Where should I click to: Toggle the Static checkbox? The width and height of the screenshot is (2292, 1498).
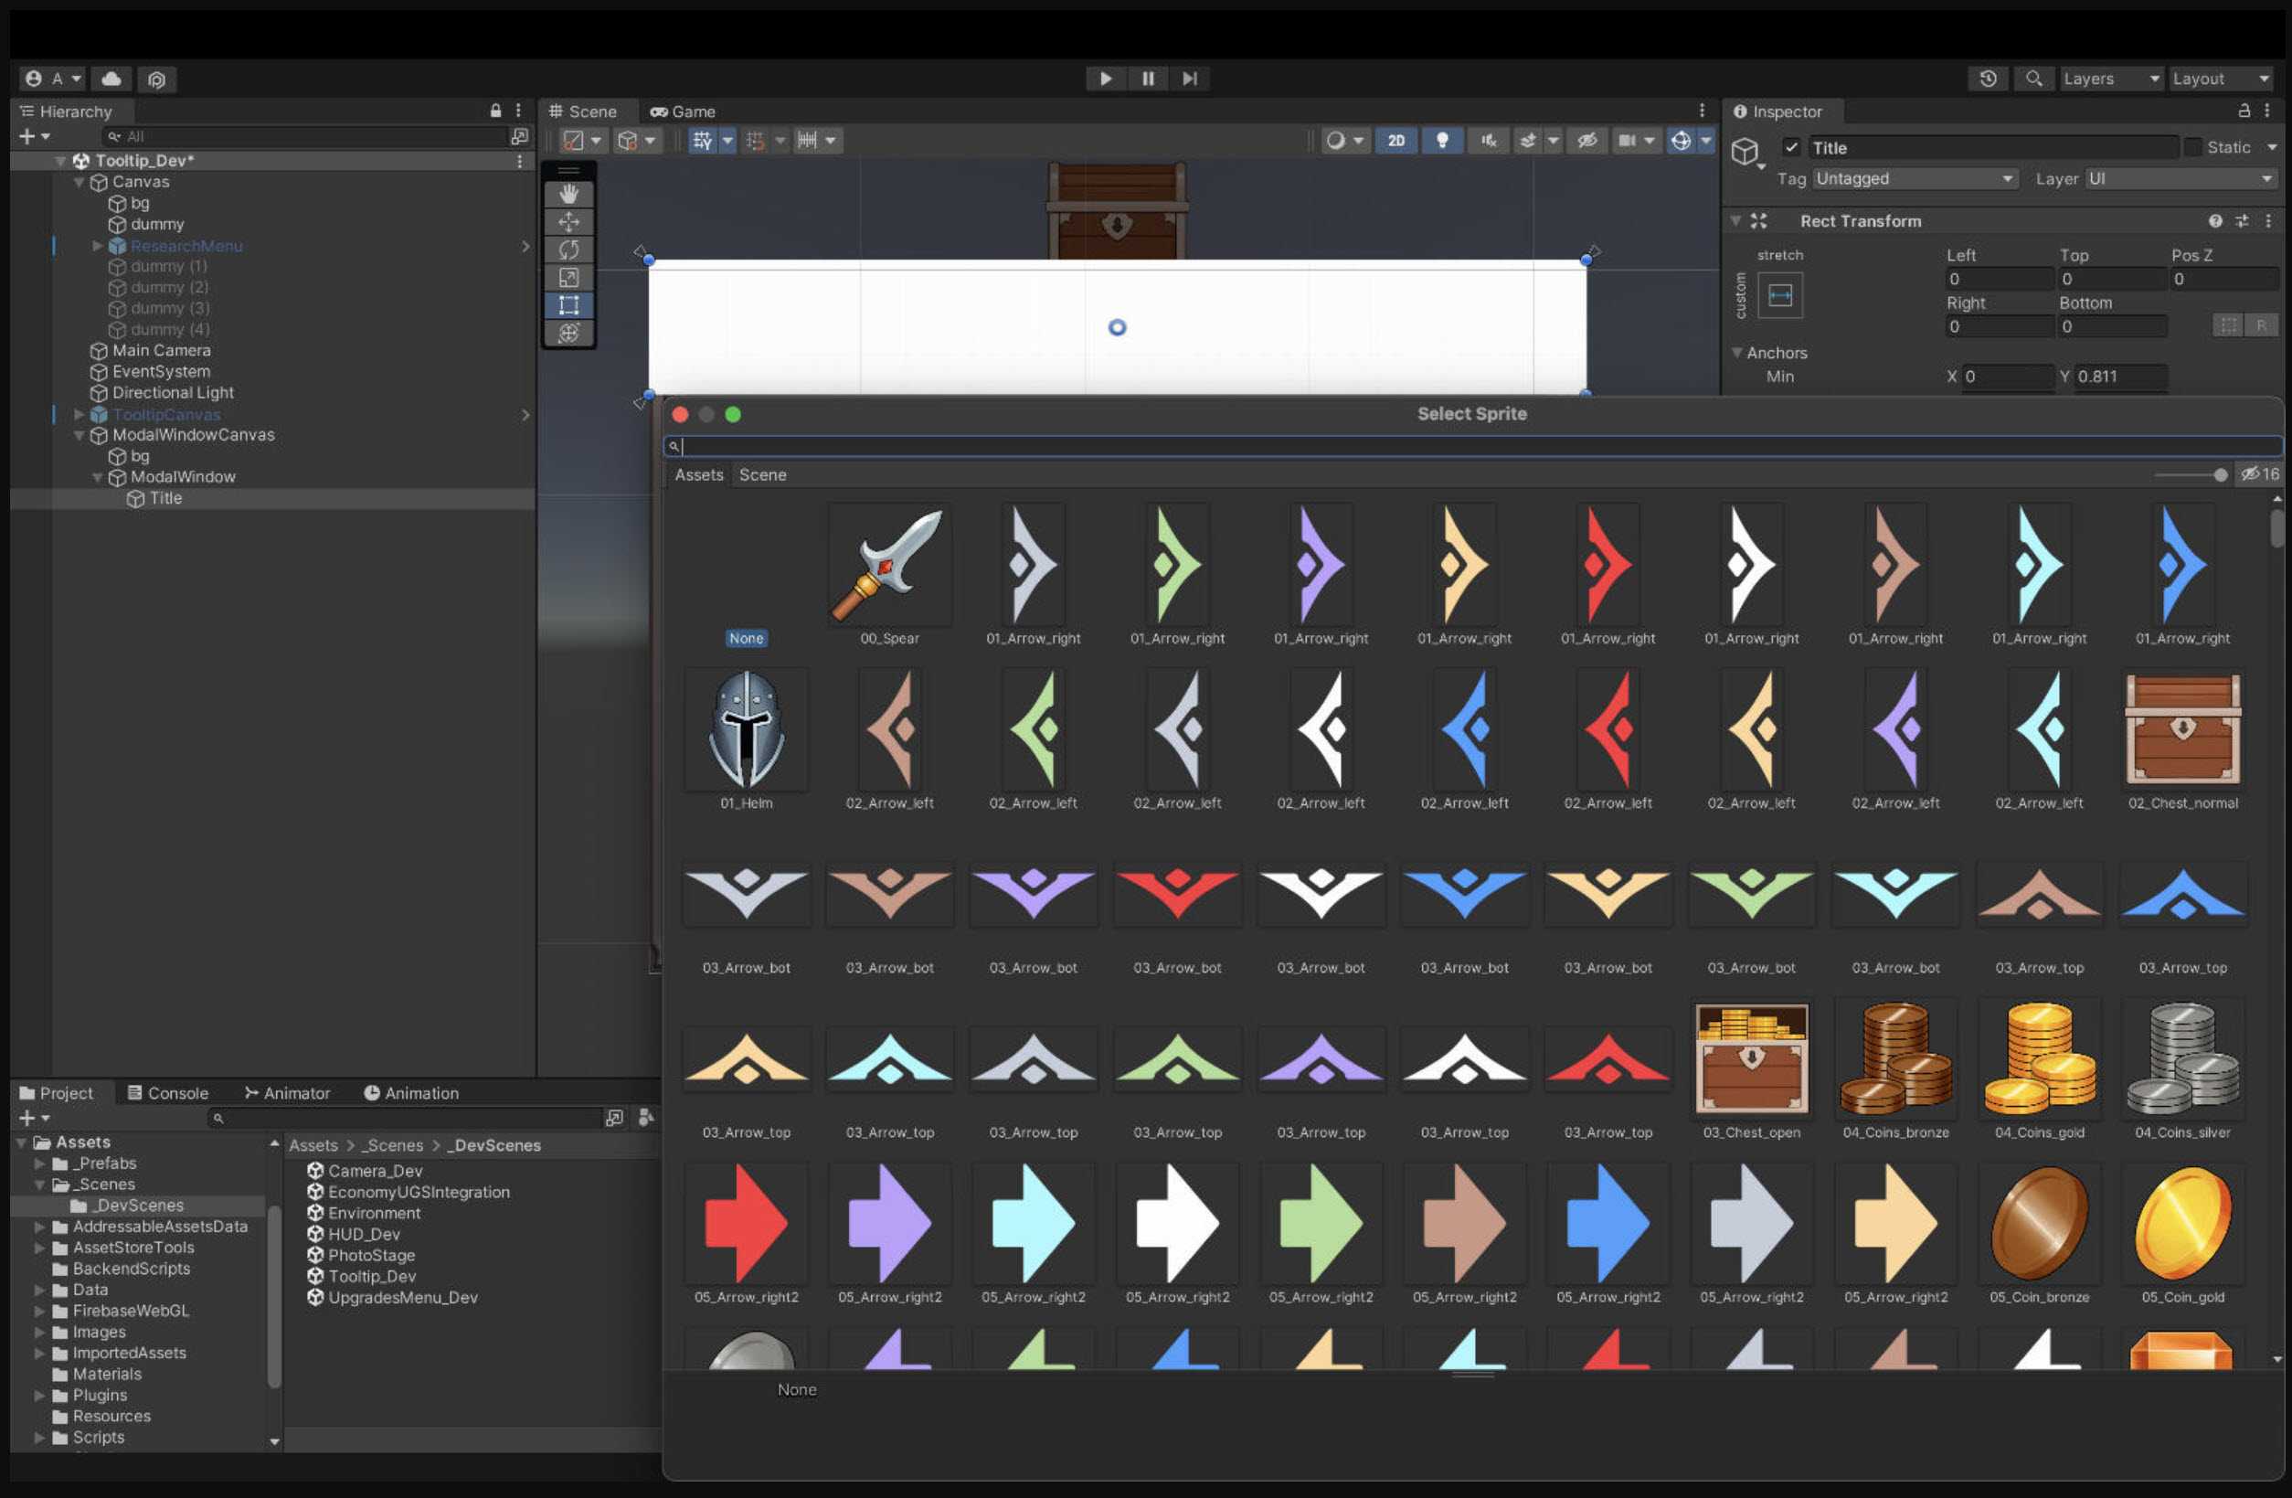2192,147
